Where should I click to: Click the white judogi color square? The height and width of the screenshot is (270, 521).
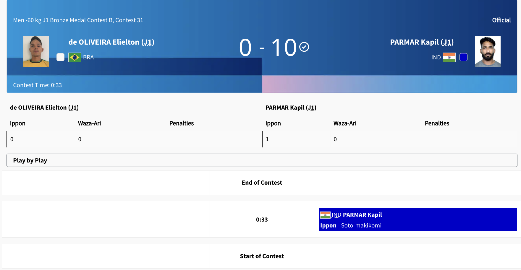(x=60, y=57)
